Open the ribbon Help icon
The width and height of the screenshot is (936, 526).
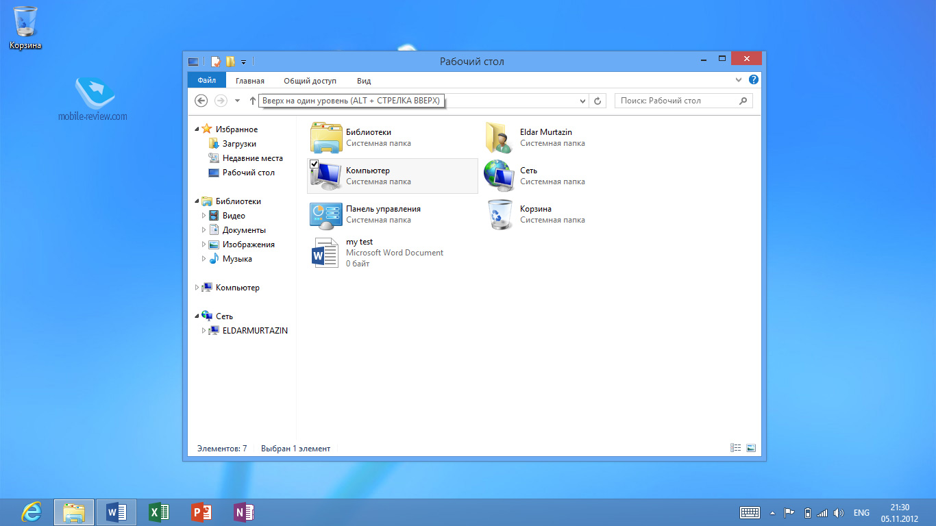754,80
